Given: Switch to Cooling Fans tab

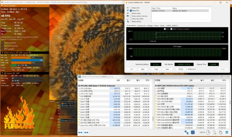Looking at the screenshot, I should pyautogui.click(x=141, y=26).
